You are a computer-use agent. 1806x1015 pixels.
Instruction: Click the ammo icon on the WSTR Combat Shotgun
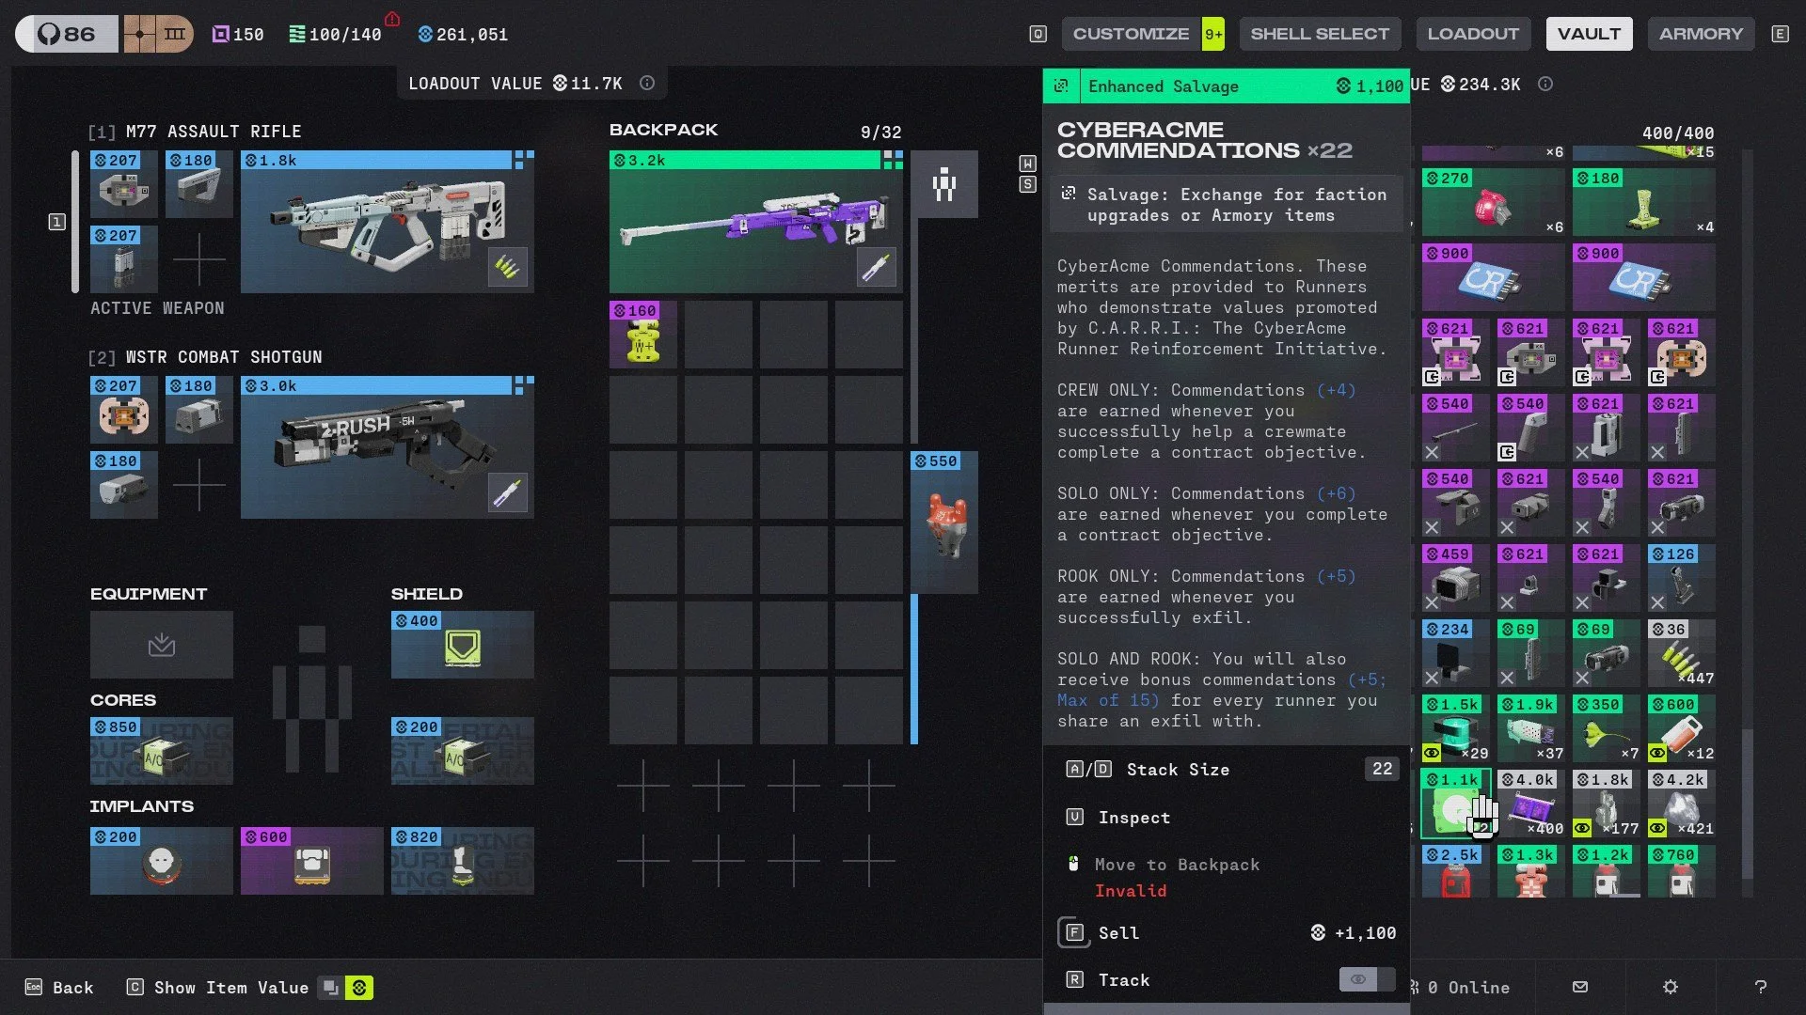tap(508, 492)
